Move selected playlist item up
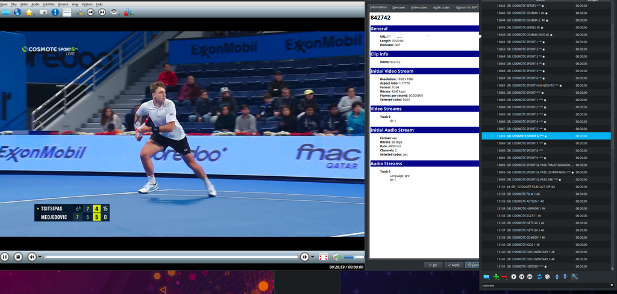617x294 pixels. [557, 277]
